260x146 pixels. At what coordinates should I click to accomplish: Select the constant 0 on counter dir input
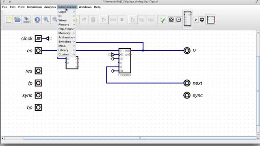pos(113,59)
